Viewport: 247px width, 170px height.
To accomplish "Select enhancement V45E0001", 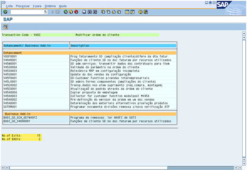I will coord(10,89).
